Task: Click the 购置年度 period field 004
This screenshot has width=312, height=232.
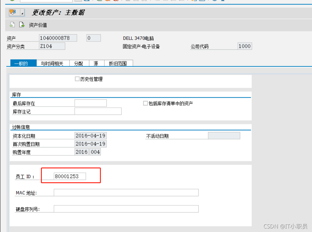Action: [95, 152]
